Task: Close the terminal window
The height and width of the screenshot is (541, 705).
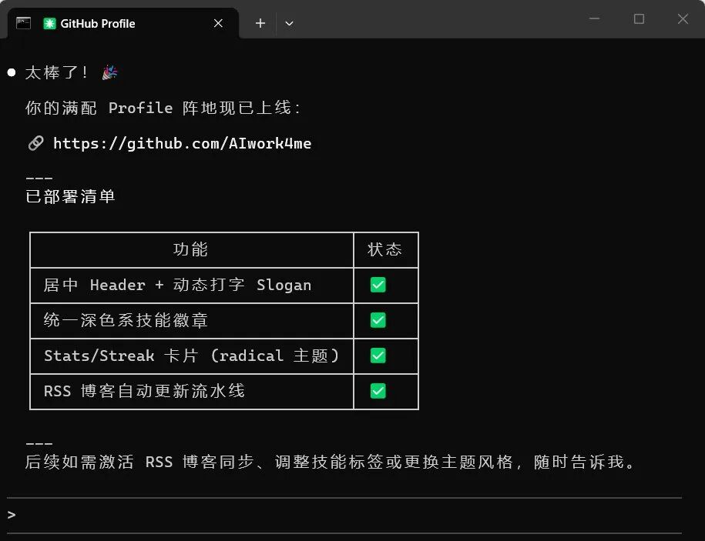Action: coord(683,19)
